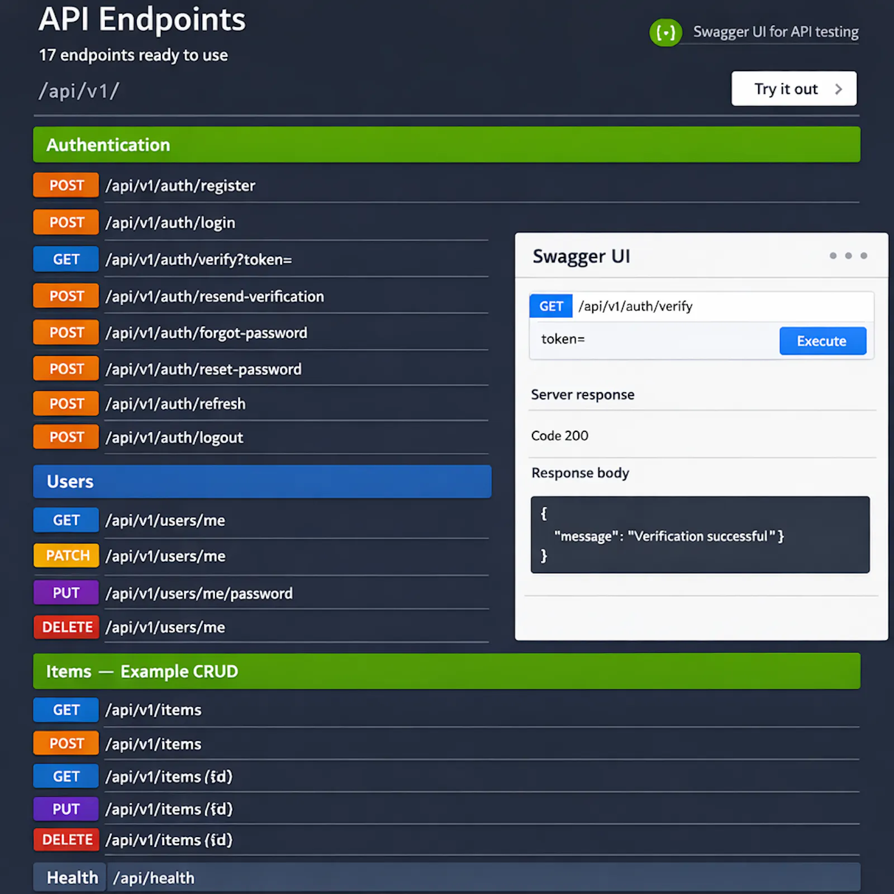The image size is (894, 894).
Task: Open the /api/v1/auth/register endpoint path
Action: [180, 186]
